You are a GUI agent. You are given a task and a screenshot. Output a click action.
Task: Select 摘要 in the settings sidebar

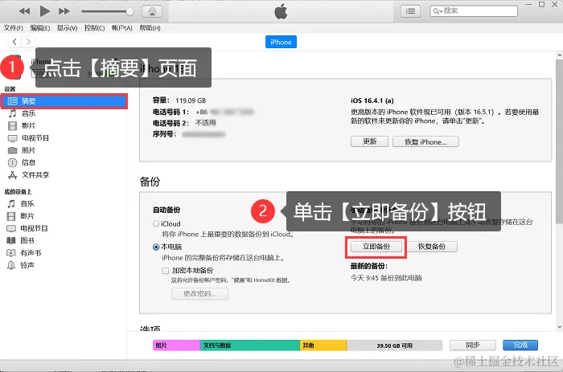pyautogui.click(x=64, y=101)
